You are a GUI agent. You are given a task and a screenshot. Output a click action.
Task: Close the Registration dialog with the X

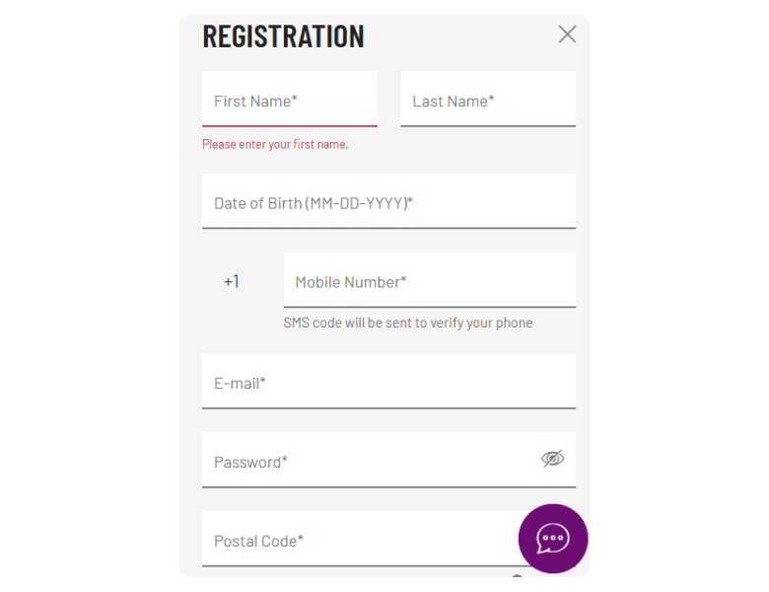click(567, 35)
